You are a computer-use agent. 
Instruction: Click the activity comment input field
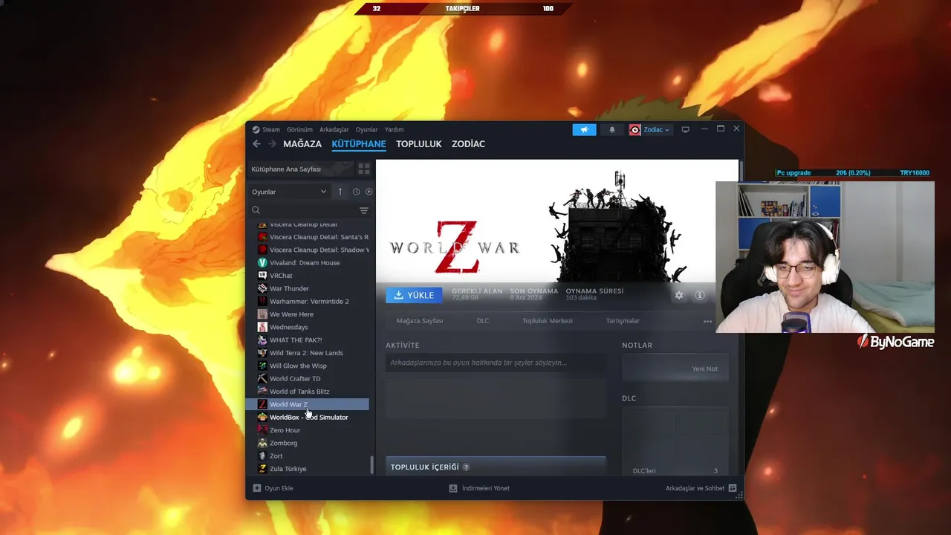point(496,363)
